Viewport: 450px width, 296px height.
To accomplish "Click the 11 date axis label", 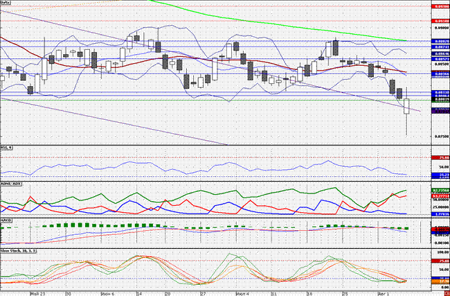I will coord(274,294).
